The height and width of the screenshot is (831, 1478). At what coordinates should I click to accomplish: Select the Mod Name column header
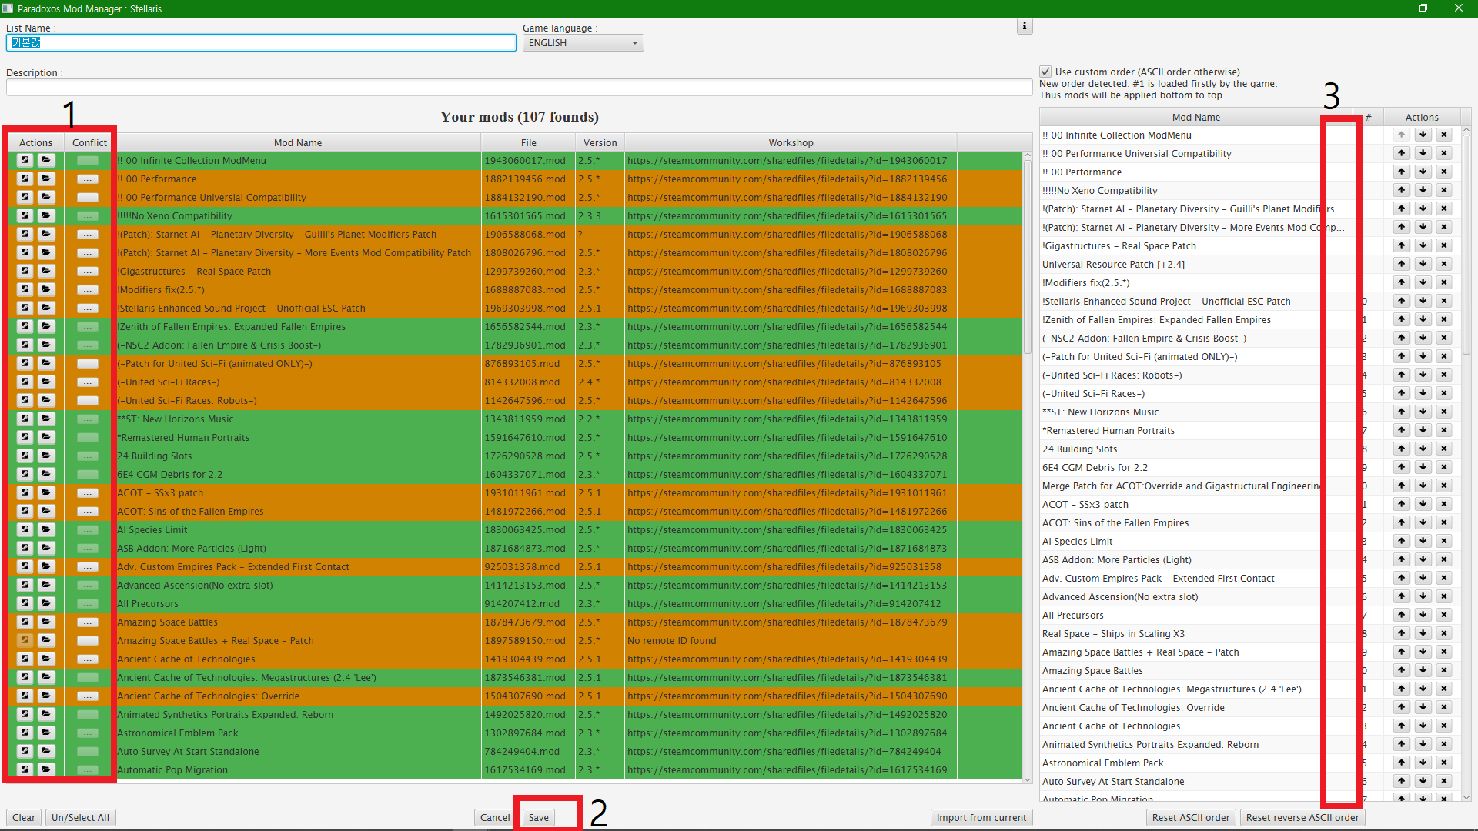(x=298, y=142)
